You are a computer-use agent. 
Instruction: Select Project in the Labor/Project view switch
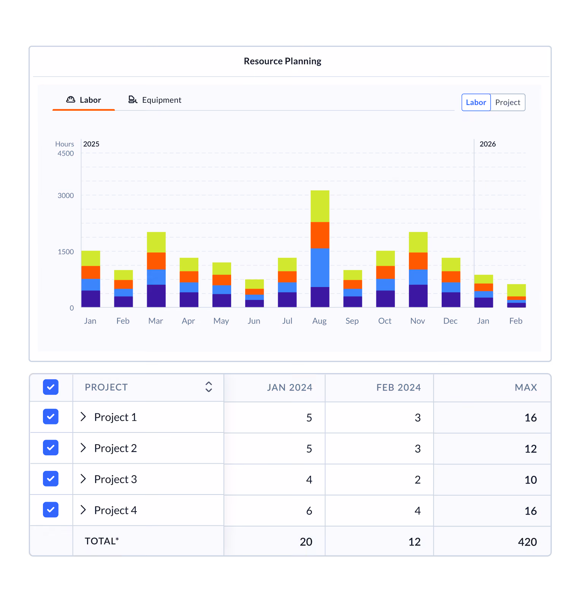click(508, 102)
